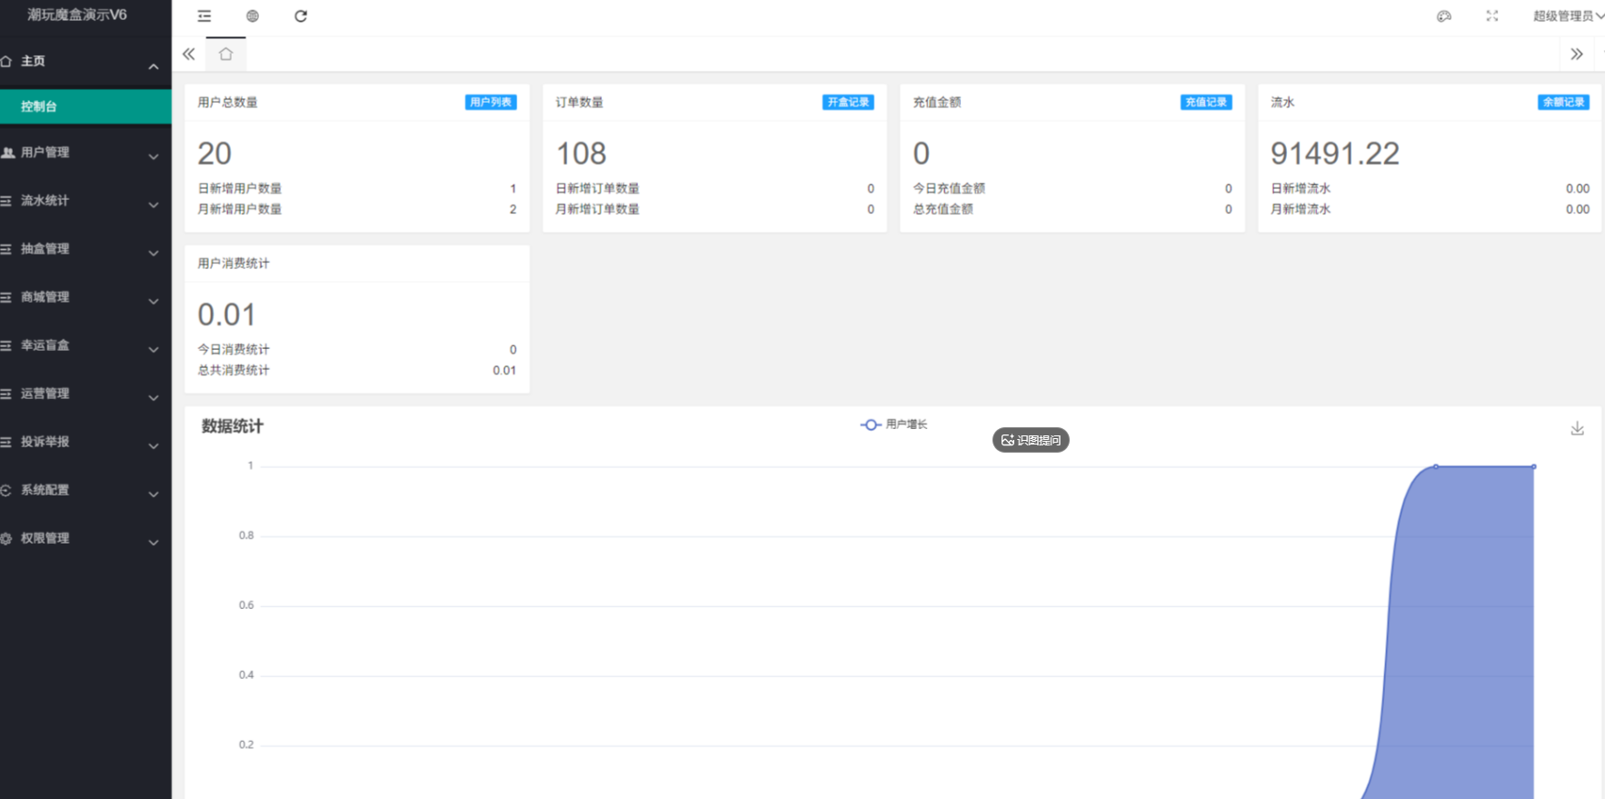This screenshot has height=799, width=1605.
Task: Click the list icon beside 投诉举报
Action: coord(6,442)
